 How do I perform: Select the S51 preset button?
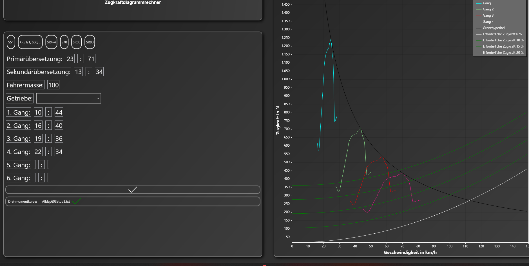(x=11, y=42)
